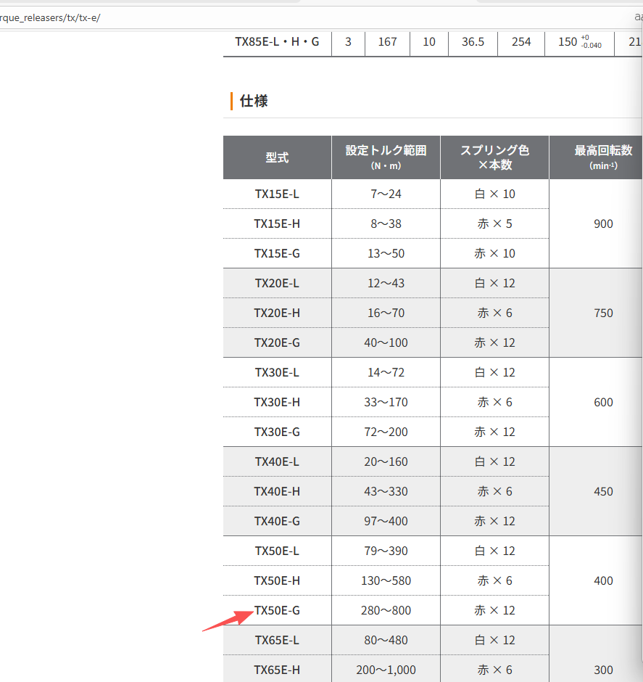
Task: Click the 最高回転数 column header
Action: [x=602, y=157]
